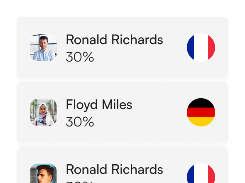Select the Ronald Richards name in the bottom card
The image size is (245, 183).
coord(115,169)
